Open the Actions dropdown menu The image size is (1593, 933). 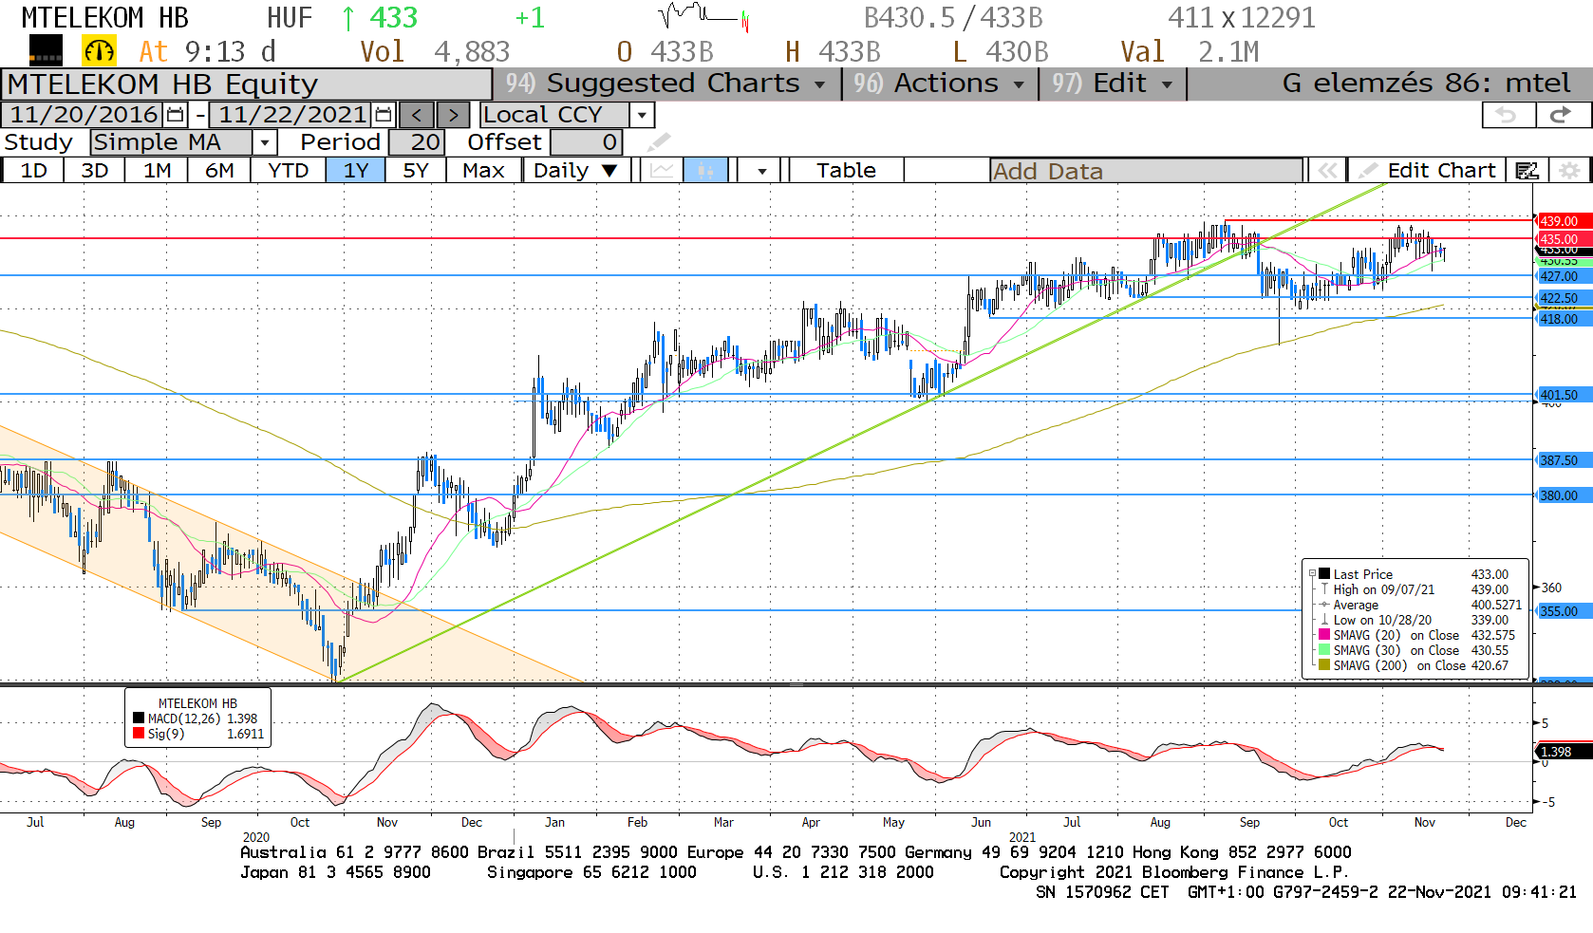pos(940,84)
